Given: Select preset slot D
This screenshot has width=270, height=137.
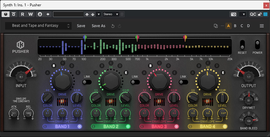Looking at the screenshot, I should pos(248,26).
